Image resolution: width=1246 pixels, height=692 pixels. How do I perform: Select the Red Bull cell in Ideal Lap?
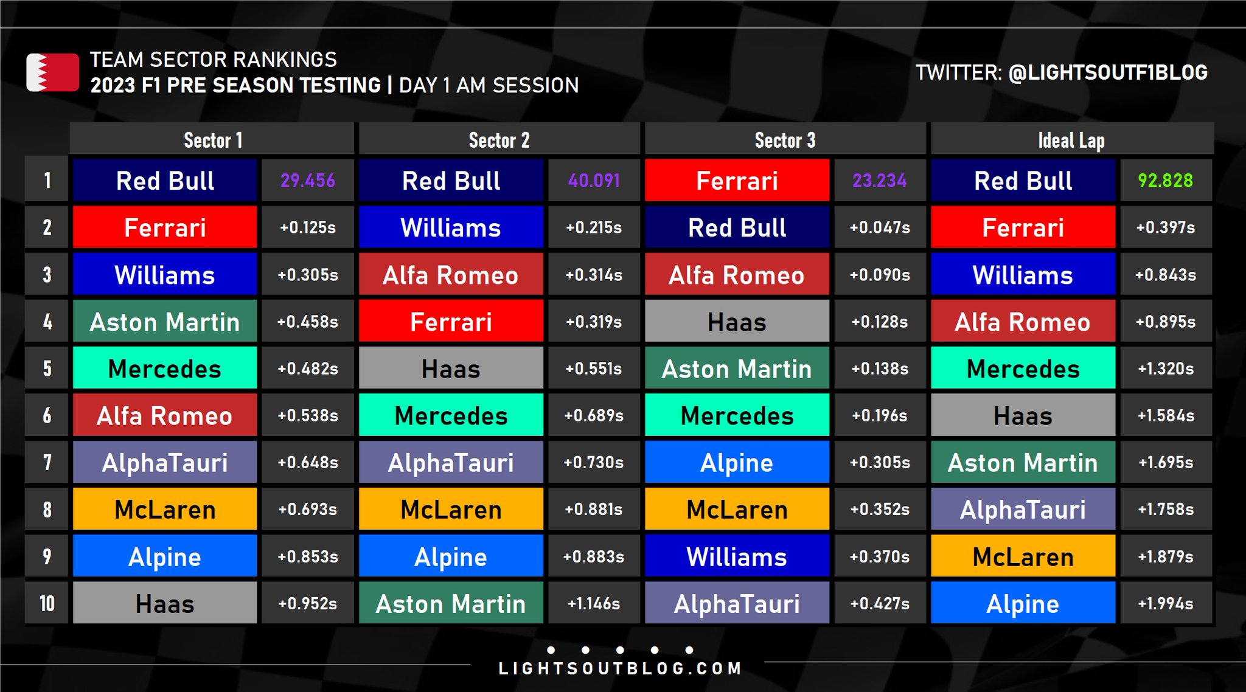[1023, 181]
